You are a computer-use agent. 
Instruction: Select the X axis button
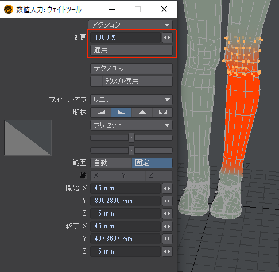tap(104, 175)
